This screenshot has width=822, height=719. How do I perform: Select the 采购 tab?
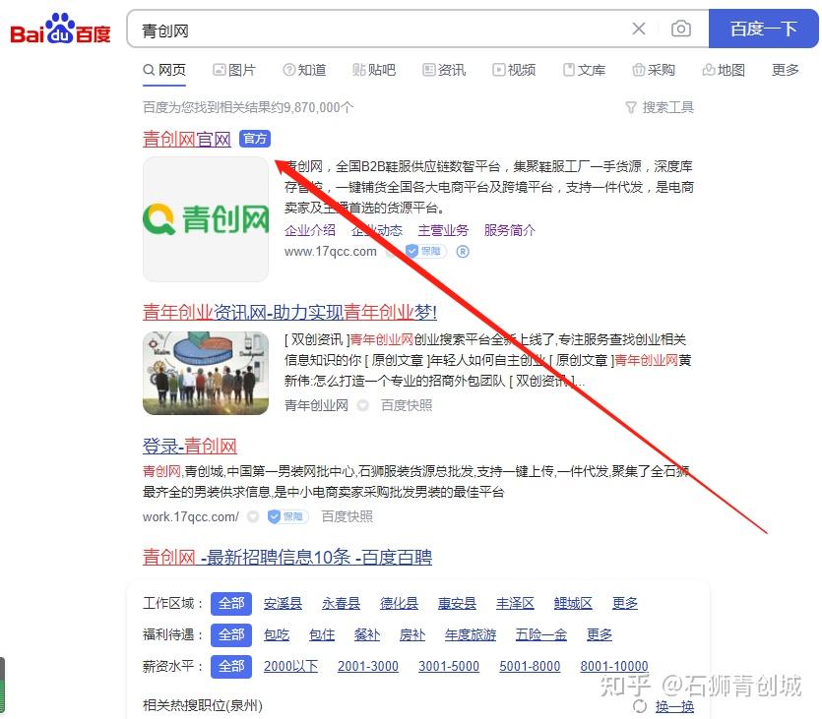(654, 70)
